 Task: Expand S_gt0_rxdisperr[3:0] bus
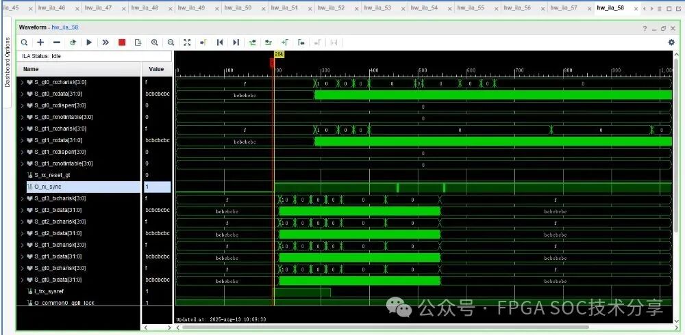click(23, 105)
